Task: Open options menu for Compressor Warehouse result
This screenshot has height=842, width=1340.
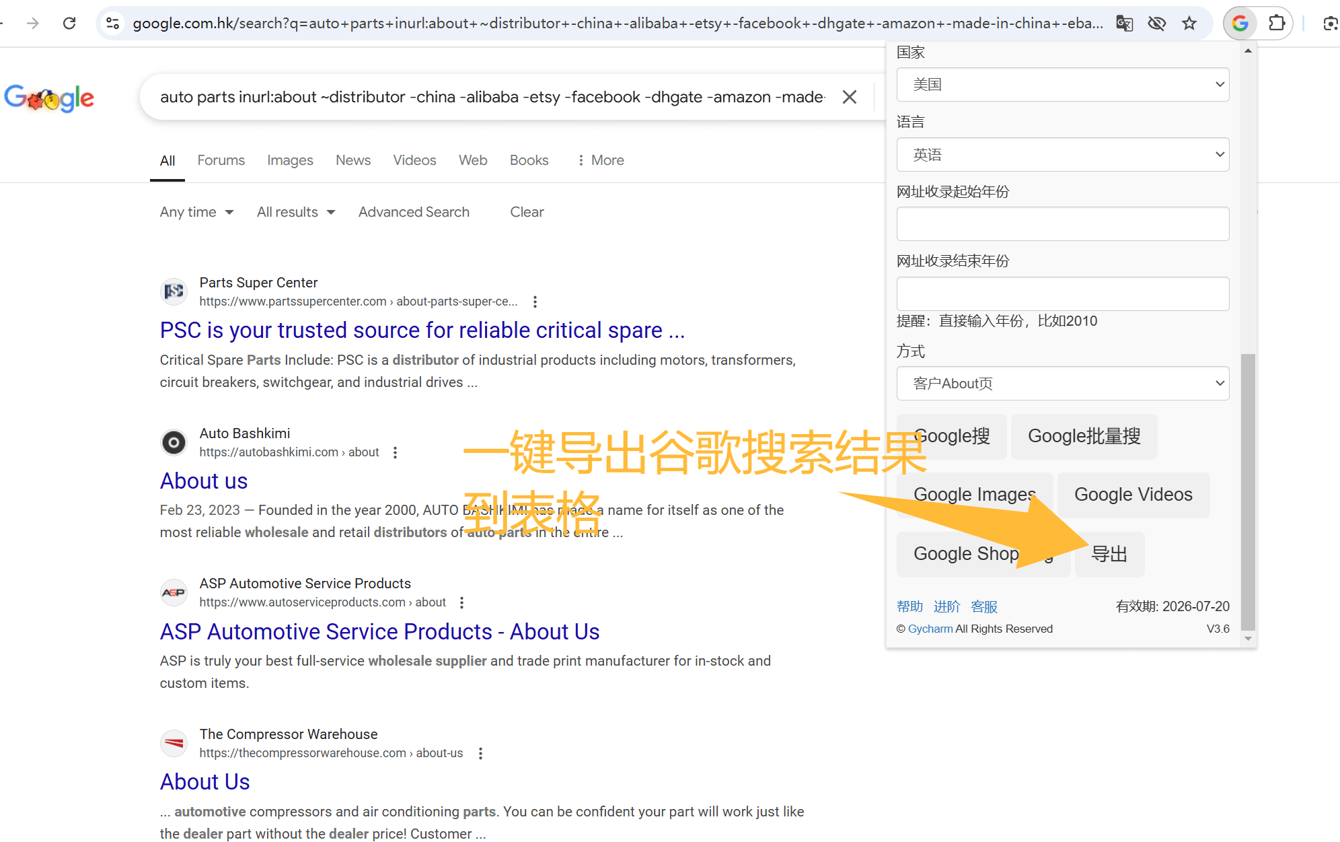Action: click(480, 754)
